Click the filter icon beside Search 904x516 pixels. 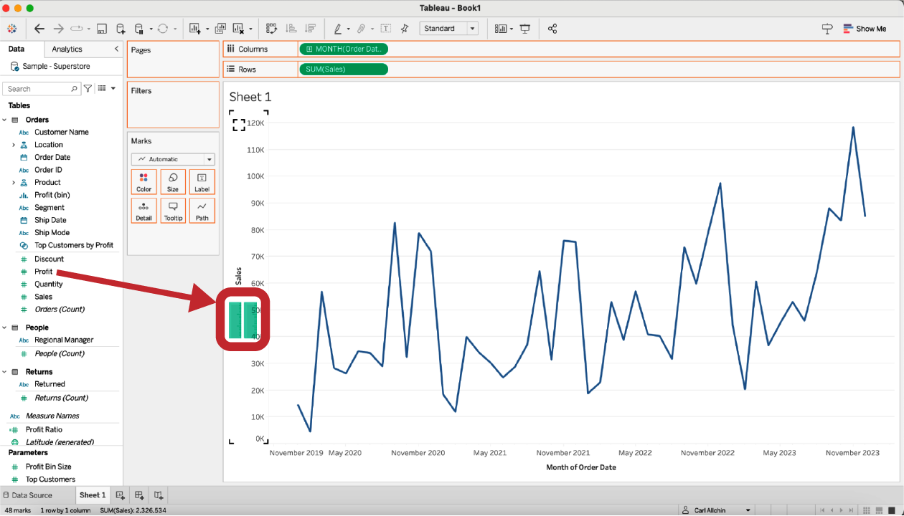click(88, 88)
